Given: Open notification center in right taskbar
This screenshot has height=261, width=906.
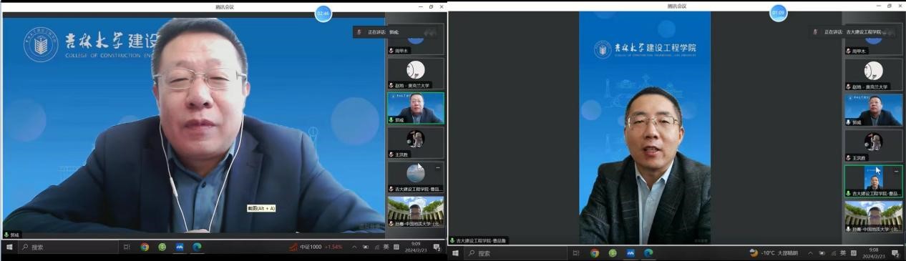Looking at the screenshot, I should pyautogui.click(x=895, y=253).
